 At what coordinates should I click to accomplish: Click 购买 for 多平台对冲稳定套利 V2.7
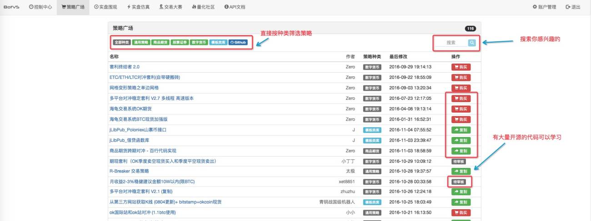[x=461, y=98]
